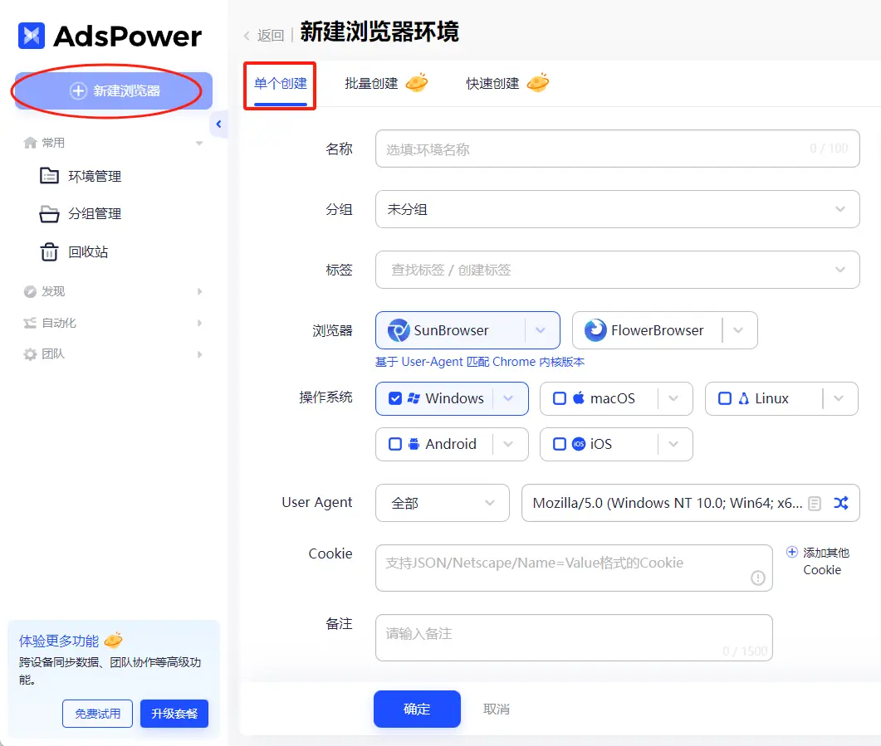Uncheck the Windows operating system checkbox
This screenshot has width=881, height=746.
(396, 398)
